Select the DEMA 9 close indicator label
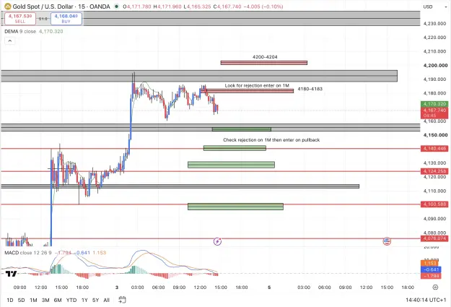Screen dimensions: 451x307 tap(20, 31)
